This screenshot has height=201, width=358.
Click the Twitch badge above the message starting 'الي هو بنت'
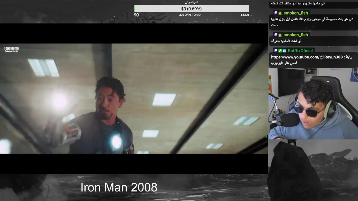click(276, 13)
